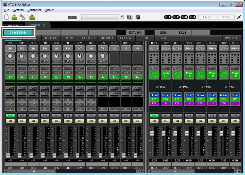Save the project with the folder down-arrow icon
Screen dimensions: 245x175
(32, 17)
